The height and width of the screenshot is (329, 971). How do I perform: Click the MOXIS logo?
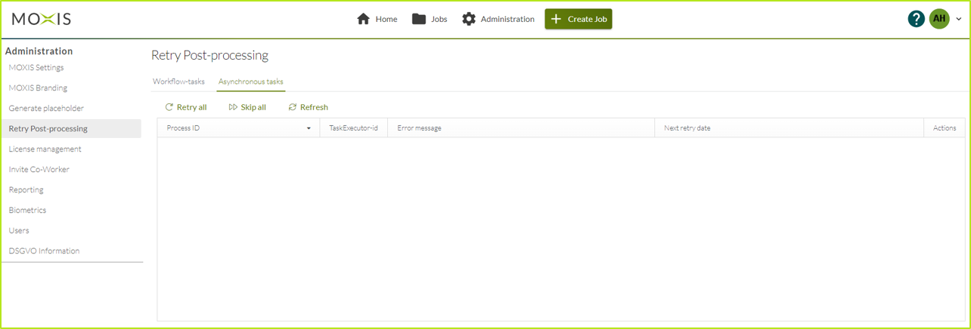[42, 19]
